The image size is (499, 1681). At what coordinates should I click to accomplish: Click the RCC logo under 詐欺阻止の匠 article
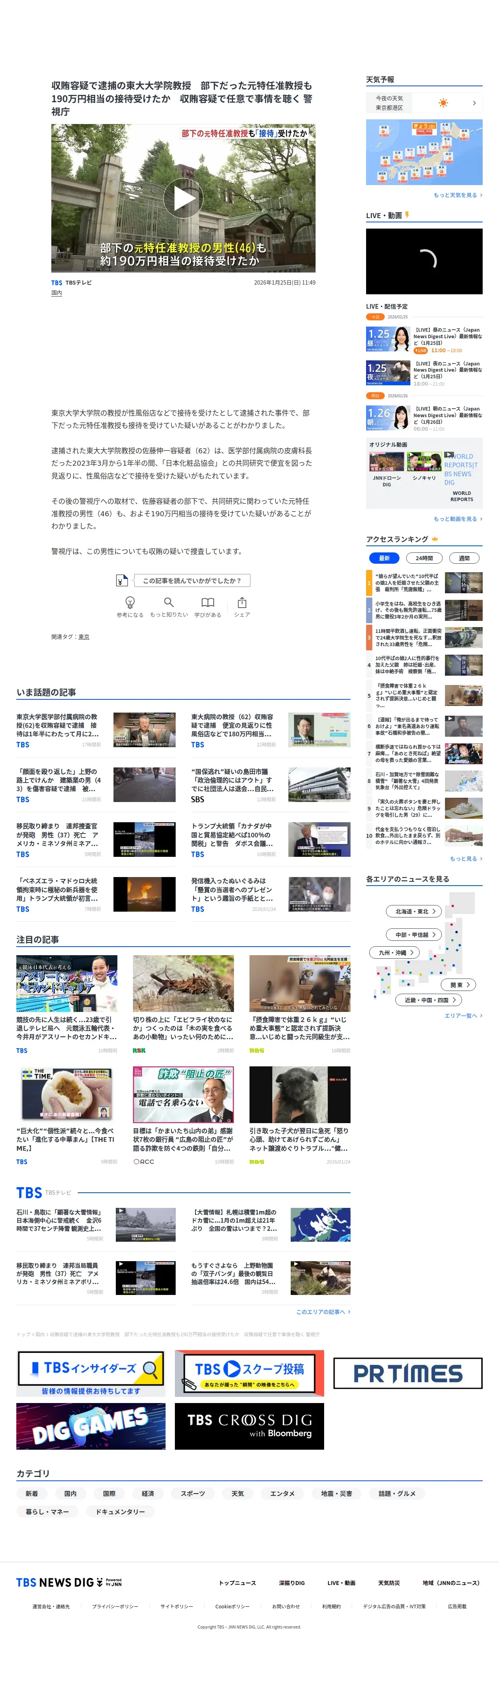point(143,1162)
